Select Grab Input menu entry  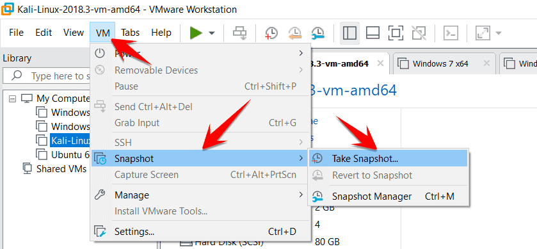pyautogui.click(x=200, y=122)
